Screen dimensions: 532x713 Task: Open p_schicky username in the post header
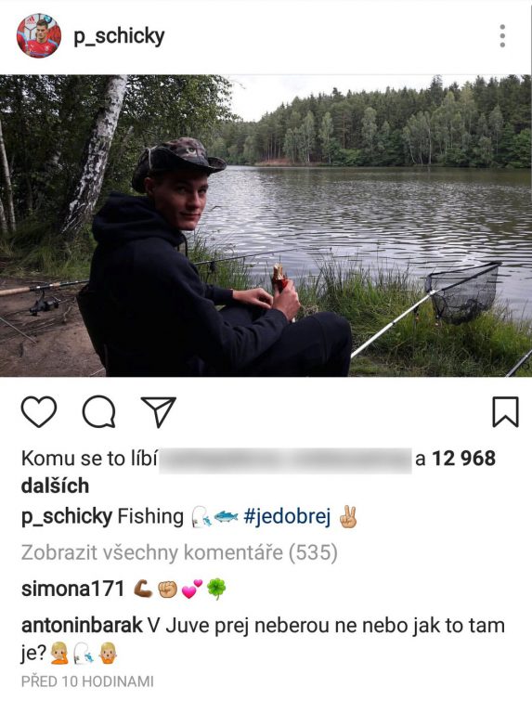[x=119, y=36]
